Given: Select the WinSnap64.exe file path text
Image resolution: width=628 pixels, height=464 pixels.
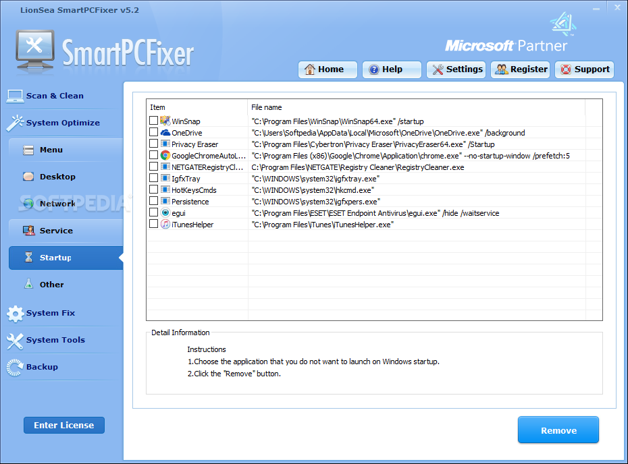Looking at the screenshot, I should tap(337, 121).
